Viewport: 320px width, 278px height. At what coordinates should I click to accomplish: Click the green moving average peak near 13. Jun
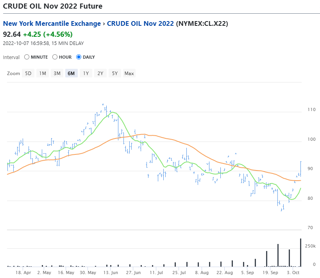pyautogui.click(x=113, y=112)
